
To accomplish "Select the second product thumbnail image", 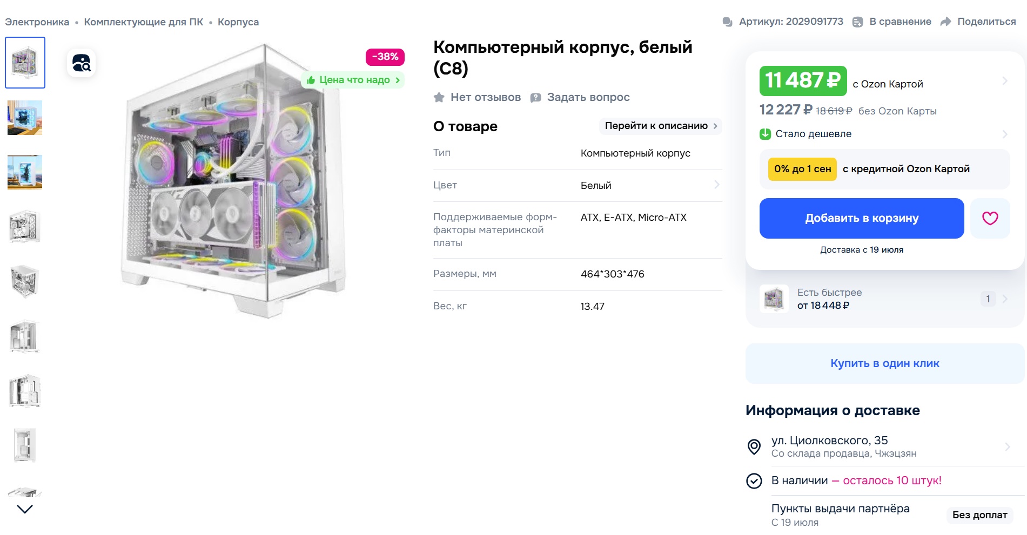I will point(25,118).
